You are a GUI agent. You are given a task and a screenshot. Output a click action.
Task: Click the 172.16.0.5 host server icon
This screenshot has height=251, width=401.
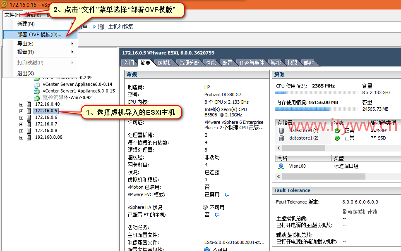click(29, 111)
